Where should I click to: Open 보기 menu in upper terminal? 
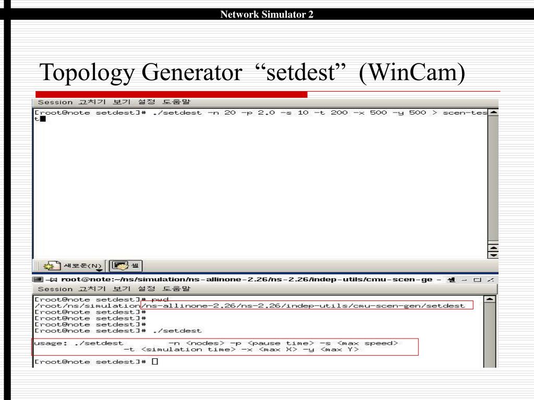coord(122,102)
